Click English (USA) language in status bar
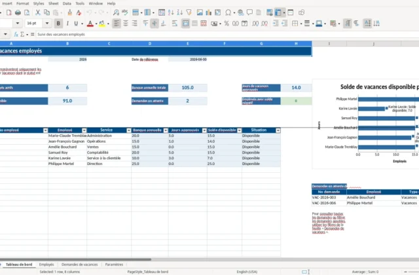Viewport: 419px width, 275px height. [x=247, y=272]
